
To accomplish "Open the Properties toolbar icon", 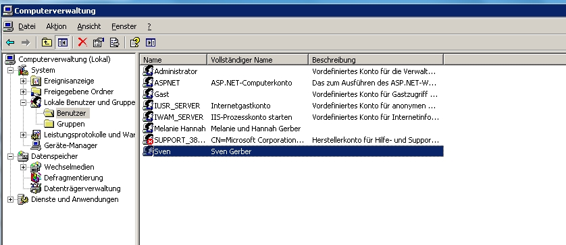I will 98,42.
